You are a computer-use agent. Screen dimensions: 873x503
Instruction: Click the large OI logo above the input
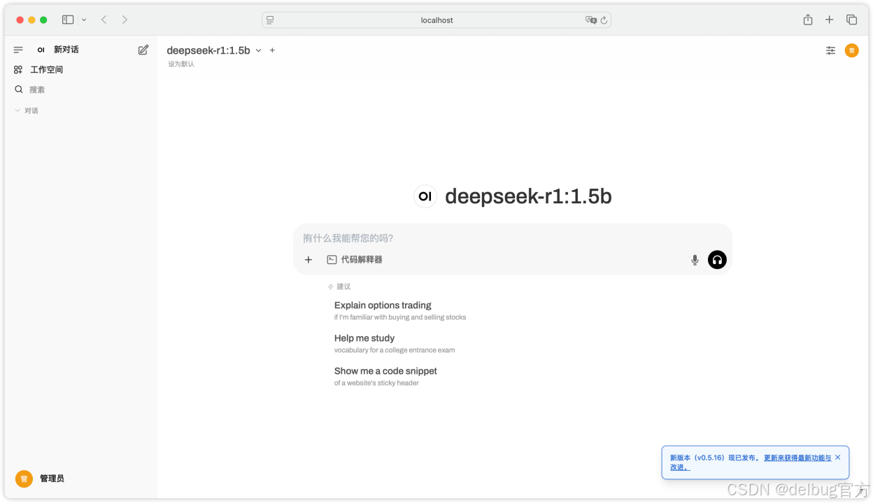(x=425, y=196)
